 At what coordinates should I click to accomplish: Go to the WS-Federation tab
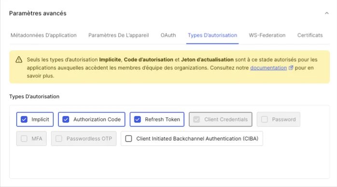[x=267, y=35]
